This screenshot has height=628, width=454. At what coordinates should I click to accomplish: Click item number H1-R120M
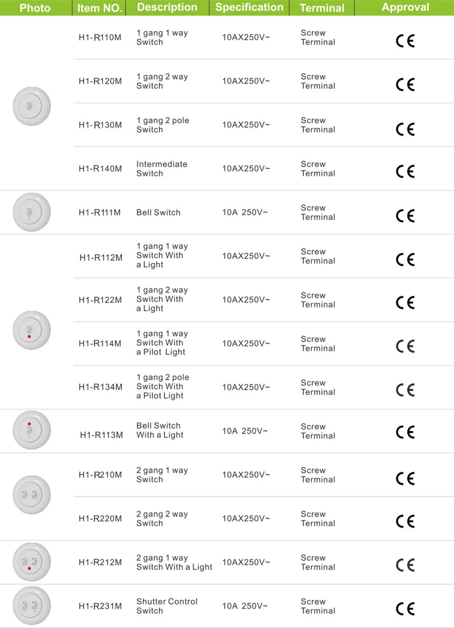click(x=100, y=81)
